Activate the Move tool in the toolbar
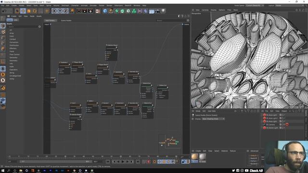The image size is (308, 173). point(23,11)
